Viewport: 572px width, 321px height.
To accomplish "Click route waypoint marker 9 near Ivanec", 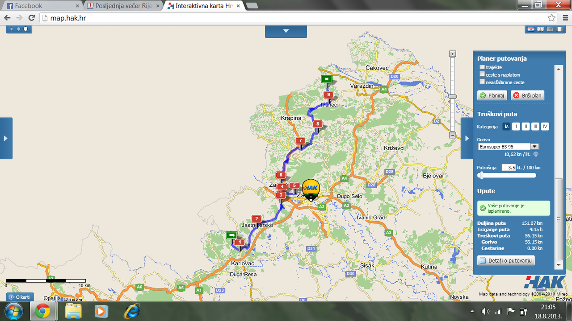I will [x=328, y=95].
